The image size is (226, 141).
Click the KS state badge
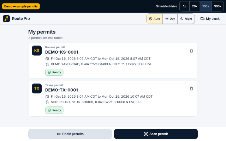[x=37, y=50]
